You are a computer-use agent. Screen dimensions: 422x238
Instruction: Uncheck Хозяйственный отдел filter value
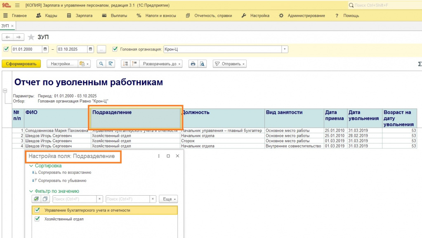coord(37,219)
